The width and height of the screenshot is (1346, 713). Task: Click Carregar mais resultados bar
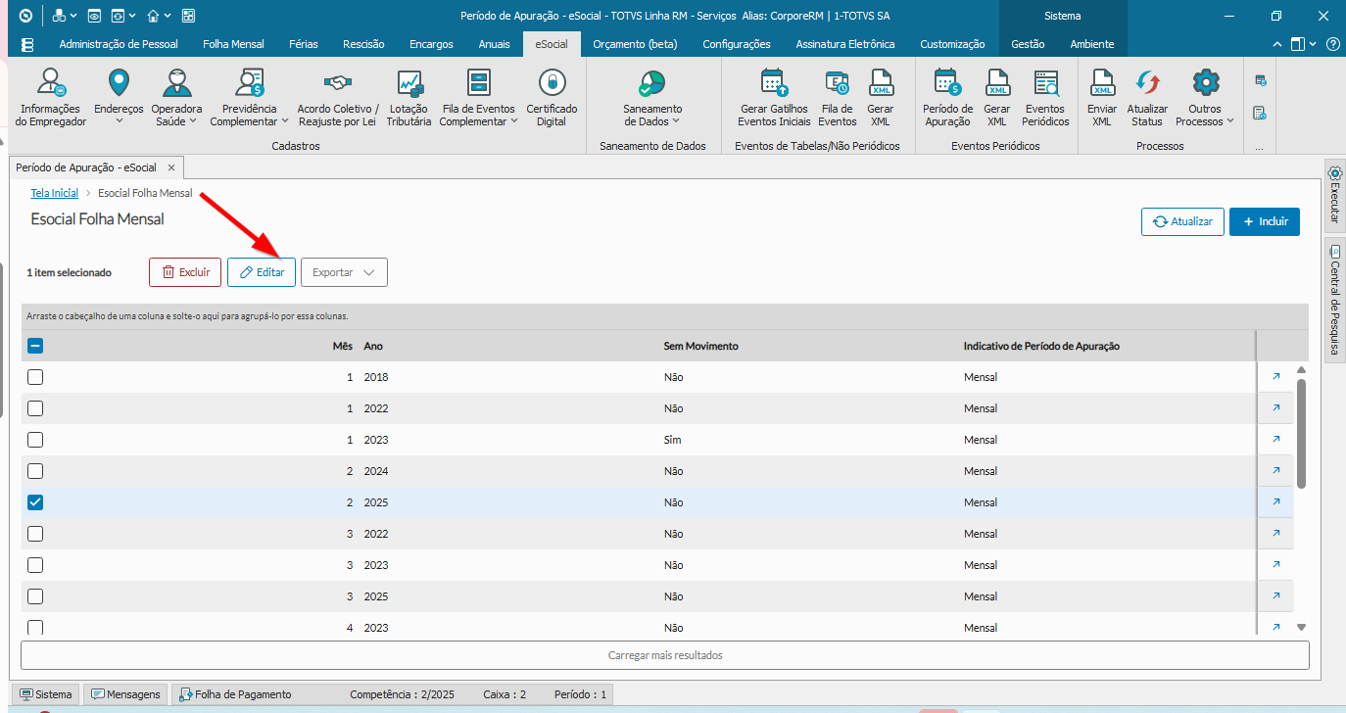[665, 655]
